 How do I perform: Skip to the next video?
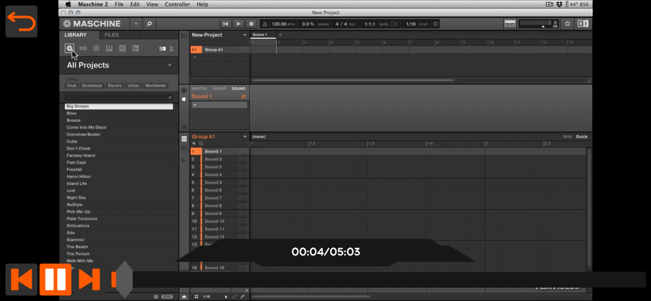pyautogui.click(x=89, y=279)
